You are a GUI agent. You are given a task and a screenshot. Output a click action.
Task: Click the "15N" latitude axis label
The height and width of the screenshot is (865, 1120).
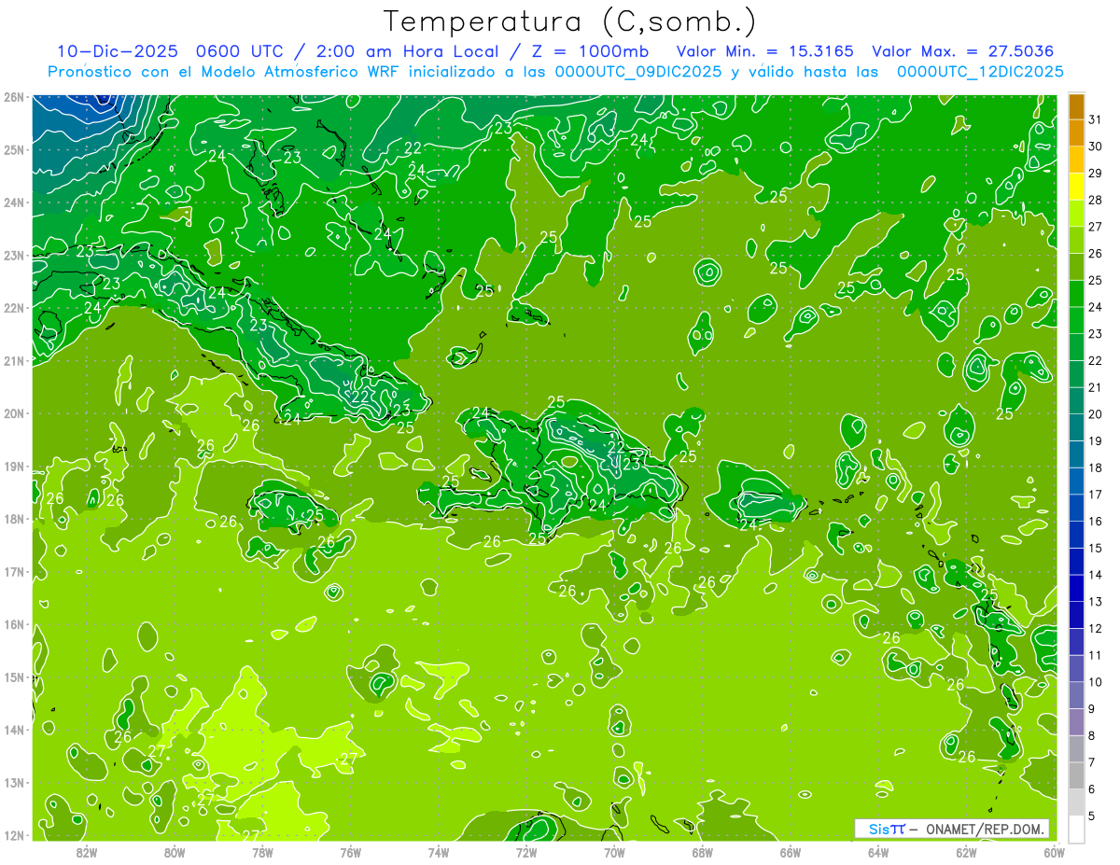pos(13,677)
